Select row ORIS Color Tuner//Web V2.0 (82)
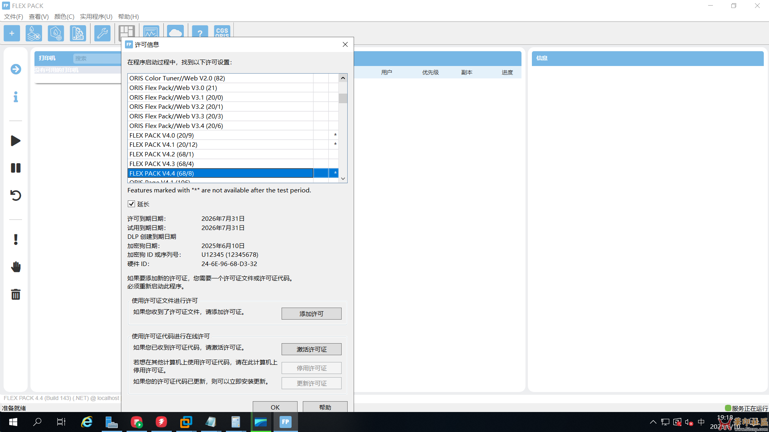The height and width of the screenshot is (432, 769). (x=233, y=78)
